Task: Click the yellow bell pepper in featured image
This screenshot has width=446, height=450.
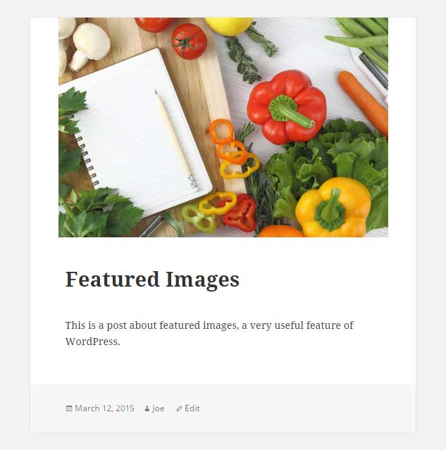Action: click(x=333, y=207)
